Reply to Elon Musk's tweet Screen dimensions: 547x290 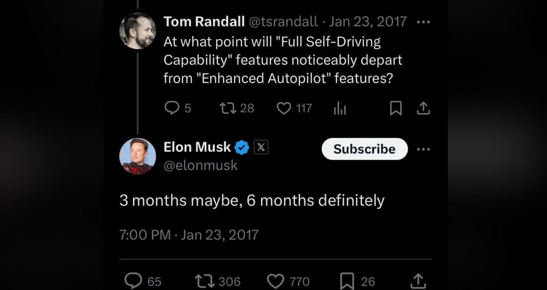tap(133, 281)
